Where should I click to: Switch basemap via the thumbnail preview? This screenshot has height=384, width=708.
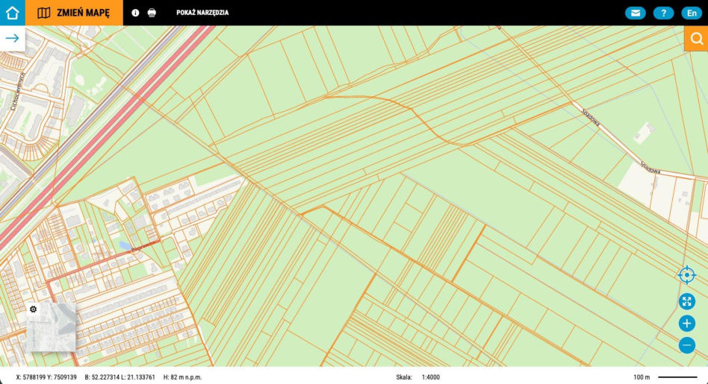click(x=51, y=327)
